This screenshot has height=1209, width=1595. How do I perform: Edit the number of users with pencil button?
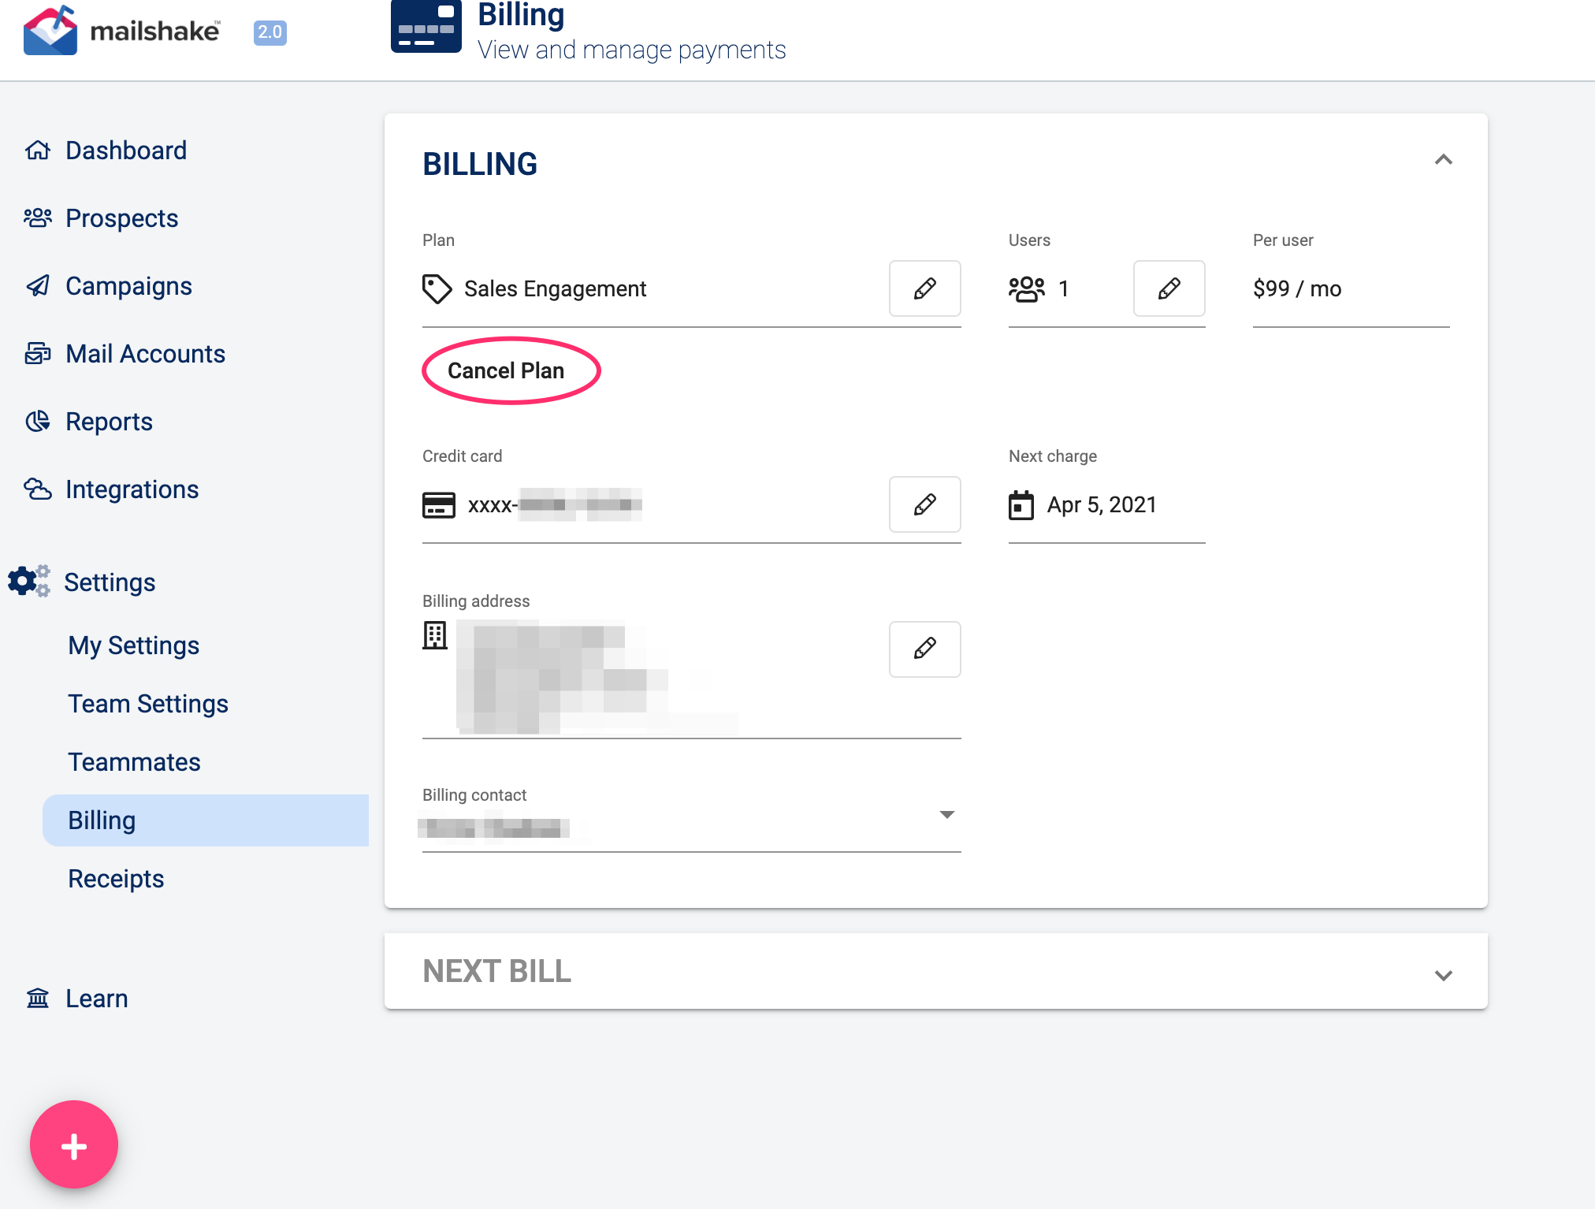[1169, 288]
